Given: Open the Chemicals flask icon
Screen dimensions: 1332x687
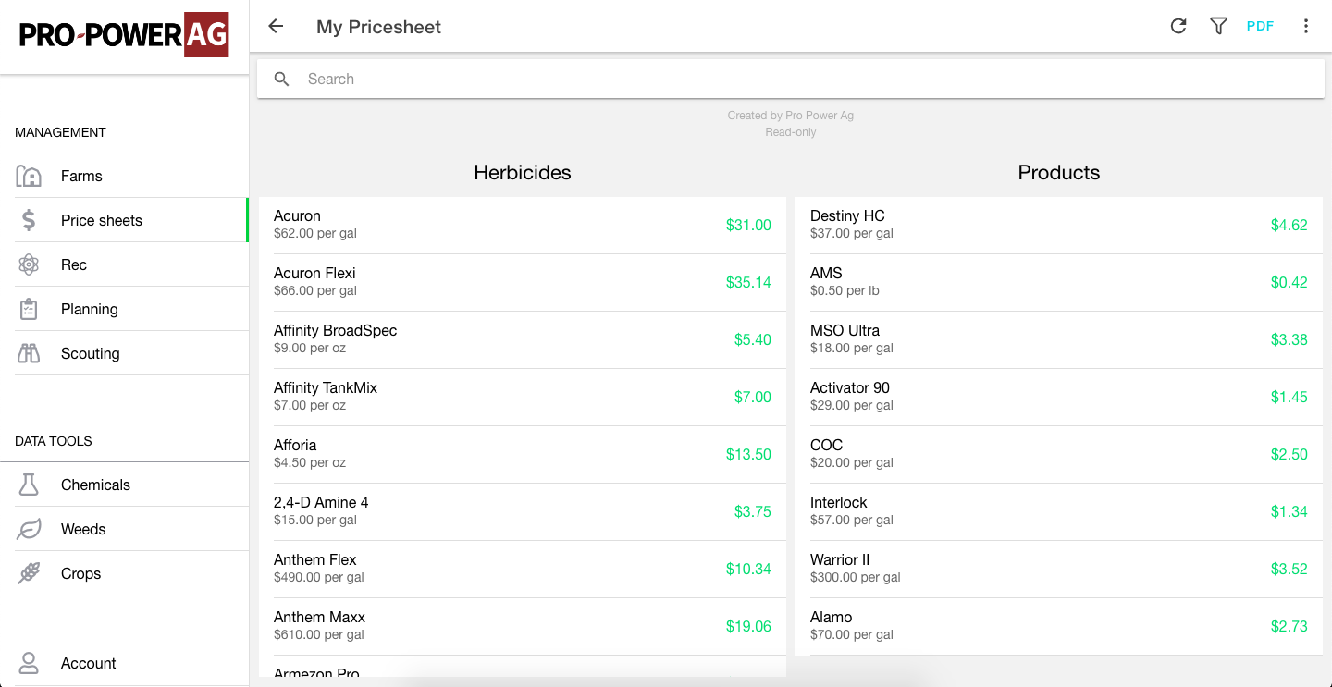Looking at the screenshot, I should pos(28,485).
